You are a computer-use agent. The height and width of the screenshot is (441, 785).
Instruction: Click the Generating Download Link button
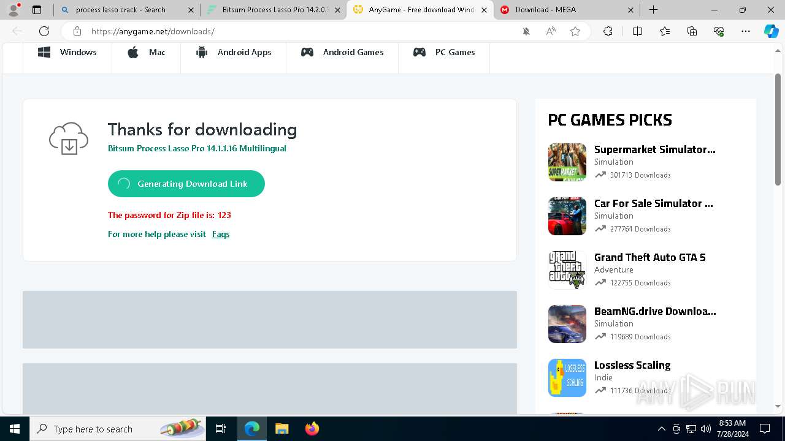click(x=186, y=184)
